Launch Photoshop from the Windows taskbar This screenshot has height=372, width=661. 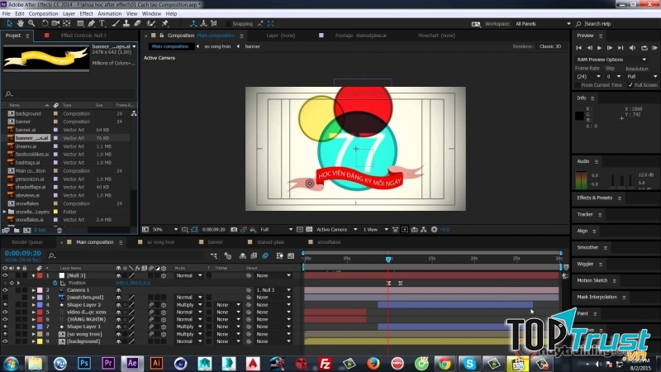pyautogui.click(x=83, y=362)
